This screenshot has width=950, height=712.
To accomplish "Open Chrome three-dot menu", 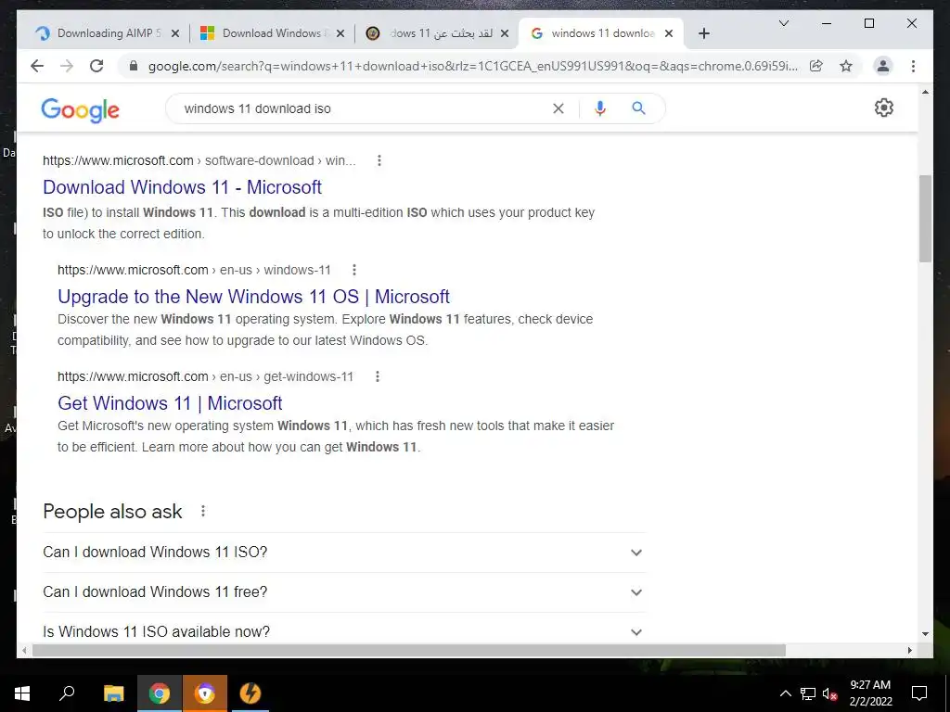I will tap(913, 66).
